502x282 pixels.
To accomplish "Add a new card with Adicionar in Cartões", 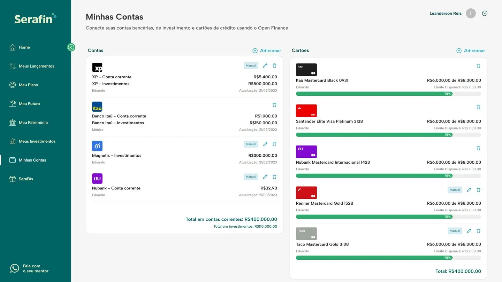I will pos(471,50).
